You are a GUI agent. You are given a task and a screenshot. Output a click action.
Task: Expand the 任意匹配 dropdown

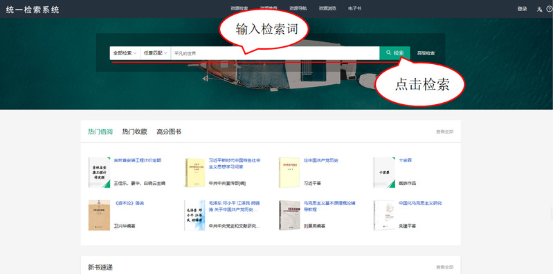point(155,53)
